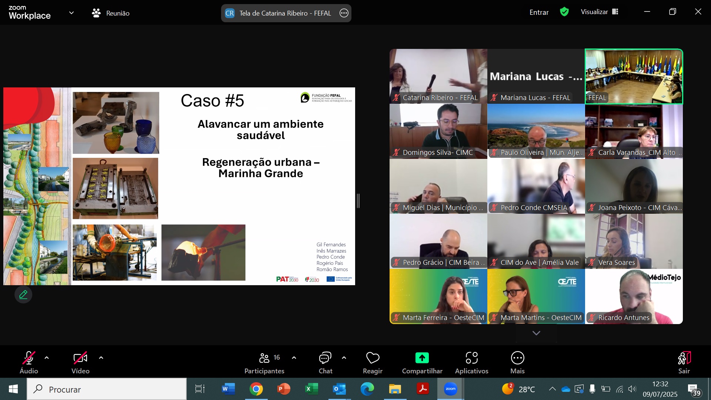Click the annotation pencil icon
Screen dimensions: 711x400
pos(23,295)
